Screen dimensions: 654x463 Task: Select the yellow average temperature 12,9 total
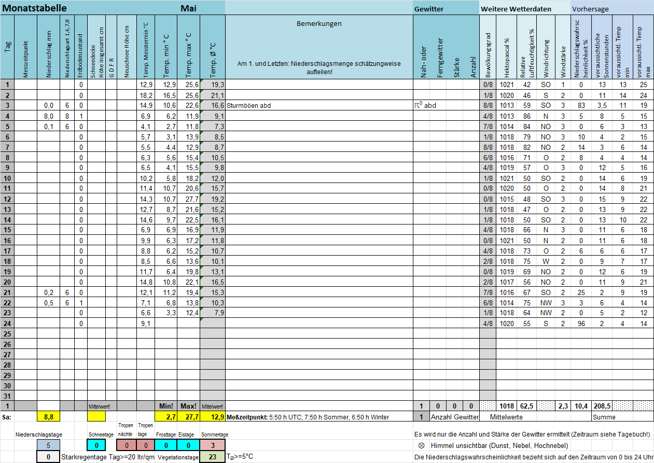point(213,416)
